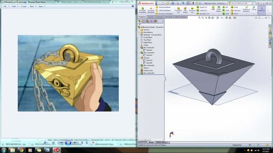Open Chrome from the taskbar
The height and width of the screenshot is (153, 273).
click(21, 150)
